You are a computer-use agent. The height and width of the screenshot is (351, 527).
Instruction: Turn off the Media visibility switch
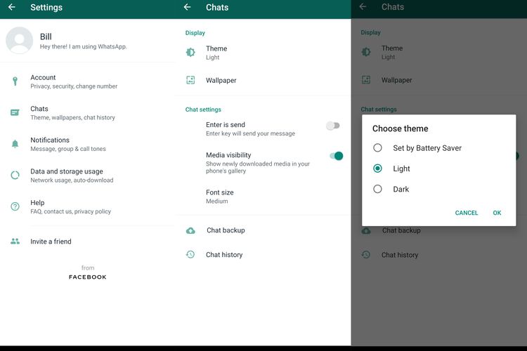tap(336, 156)
